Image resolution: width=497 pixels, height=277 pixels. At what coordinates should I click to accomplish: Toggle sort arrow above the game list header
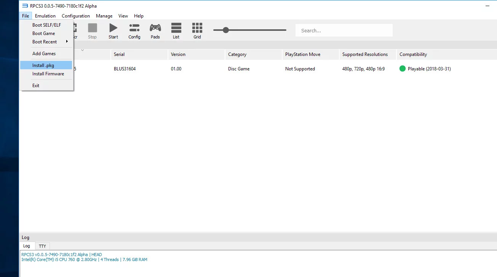(82, 50)
